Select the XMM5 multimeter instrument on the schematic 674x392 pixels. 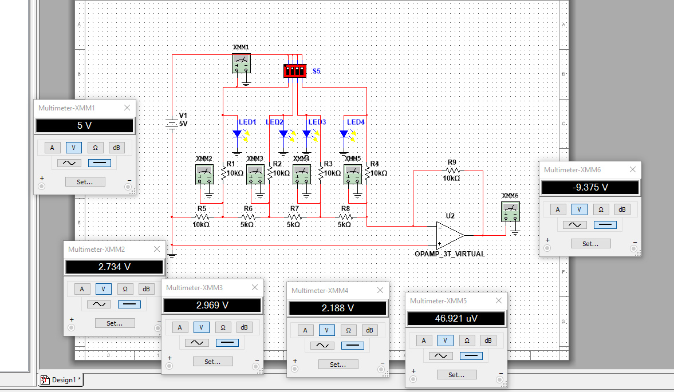[353, 175]
